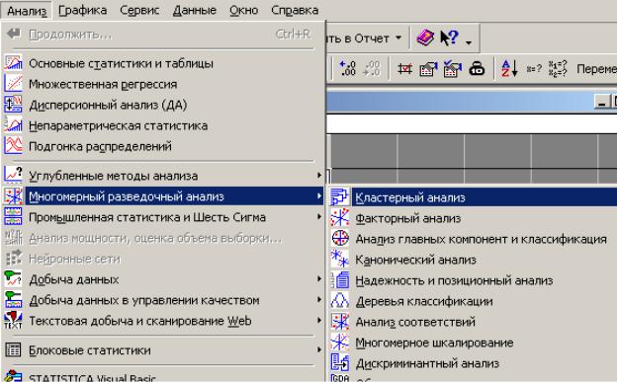Click the Многомерный разведочный анализ icon
This screenshot has width=617, height=382.
(13, 195)
